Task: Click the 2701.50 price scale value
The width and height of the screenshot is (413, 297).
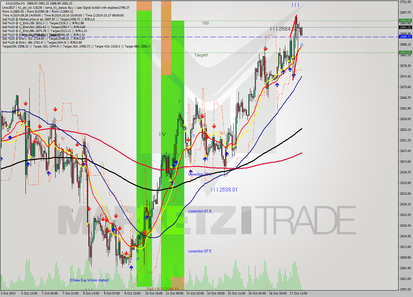Action: click(x=405, y=2)
